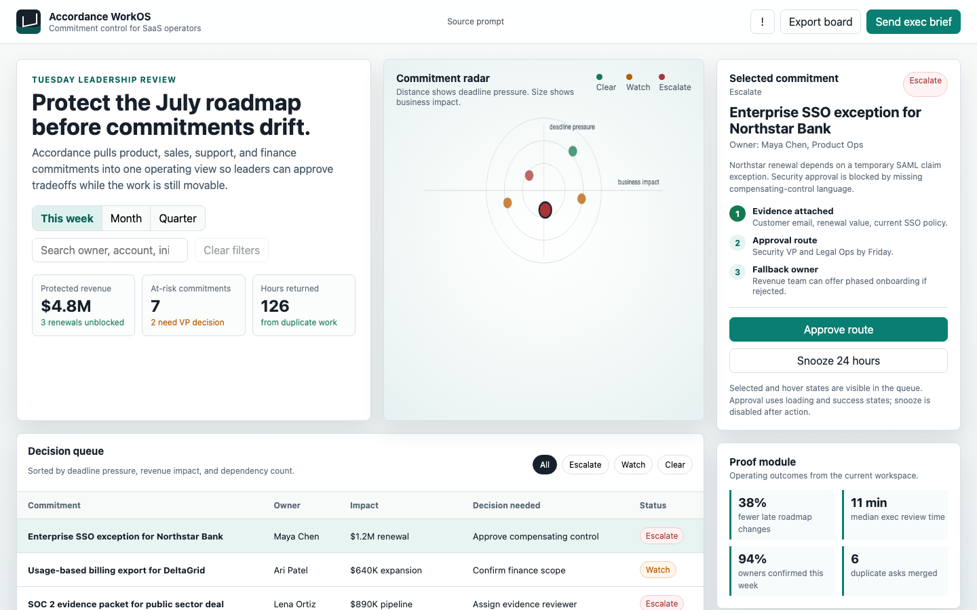The height and width of the screenshot is (610, 977).
Task: Click Assign evidence reviewer cell
Action: [x=525, y=604]
